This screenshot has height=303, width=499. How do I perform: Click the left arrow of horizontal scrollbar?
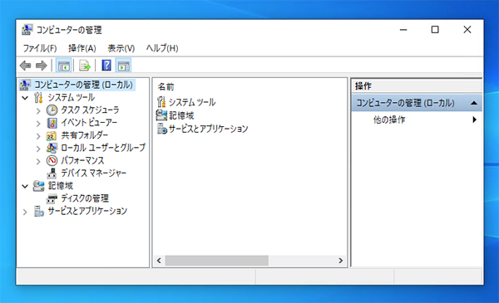click(159, 261)
